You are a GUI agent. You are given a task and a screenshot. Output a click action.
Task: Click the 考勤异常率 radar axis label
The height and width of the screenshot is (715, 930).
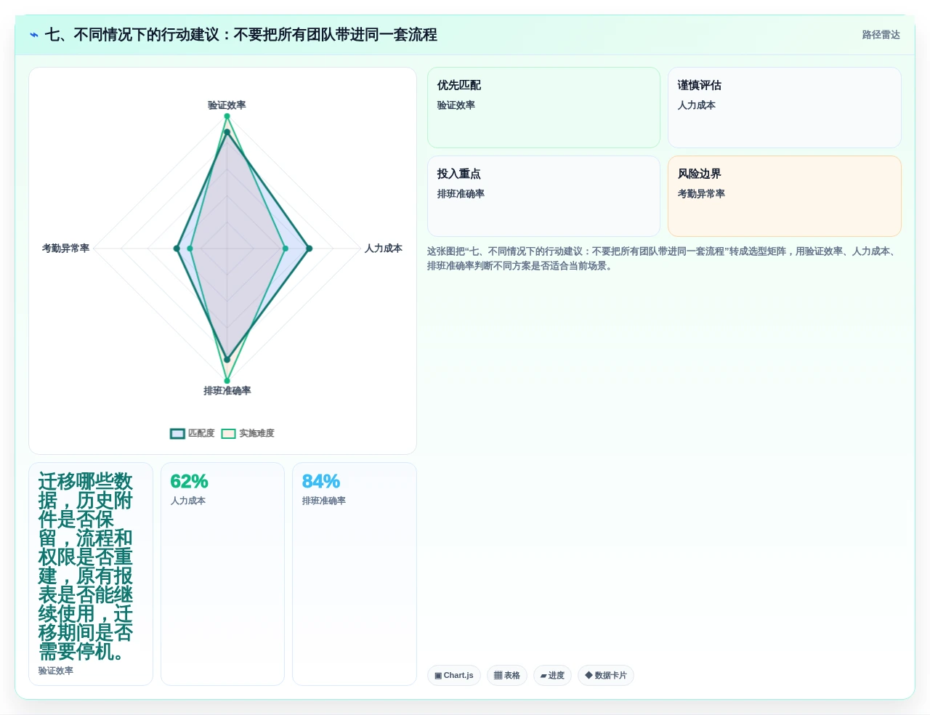tap(65, 249)
